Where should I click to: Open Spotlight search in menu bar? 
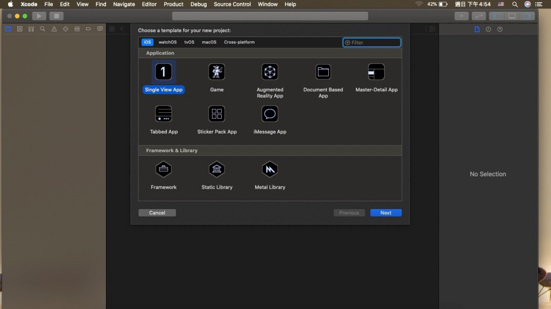click(515, 4)
